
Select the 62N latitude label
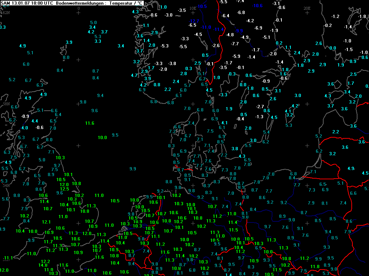click(x=6, y=12)
